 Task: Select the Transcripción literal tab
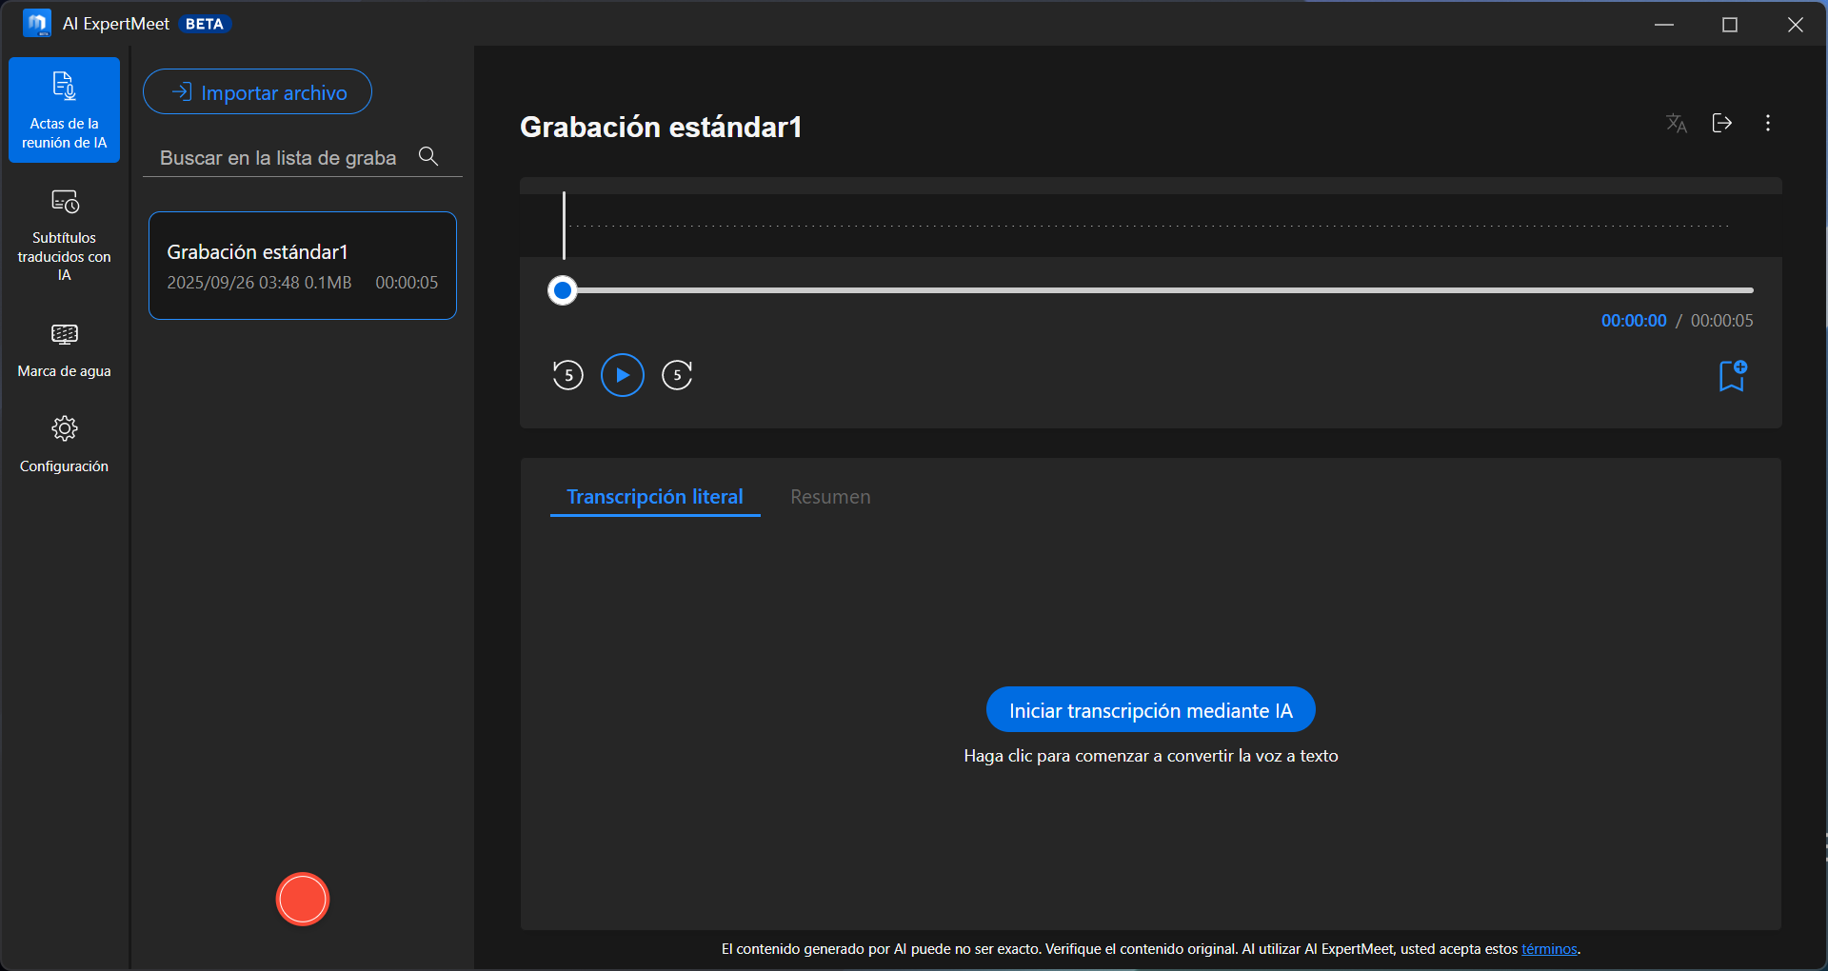(x=654, y=497)
